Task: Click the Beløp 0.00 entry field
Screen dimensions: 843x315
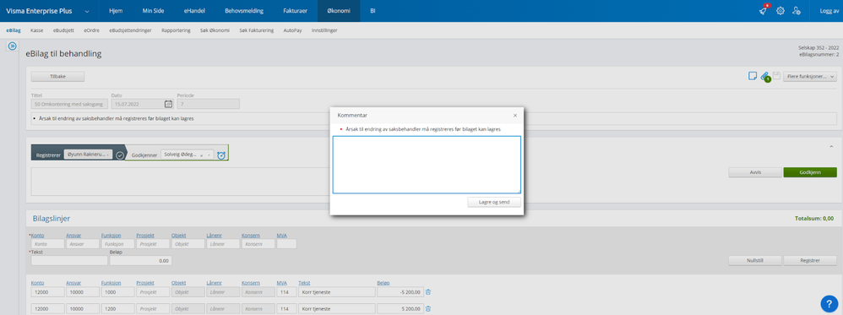Action: click(x=141, y=260)
